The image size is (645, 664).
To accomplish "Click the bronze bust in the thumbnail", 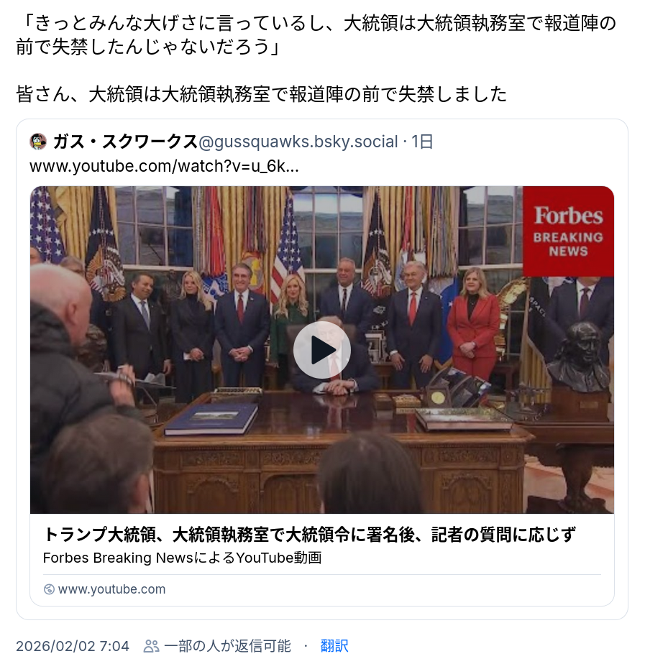I will coord(579,356).
